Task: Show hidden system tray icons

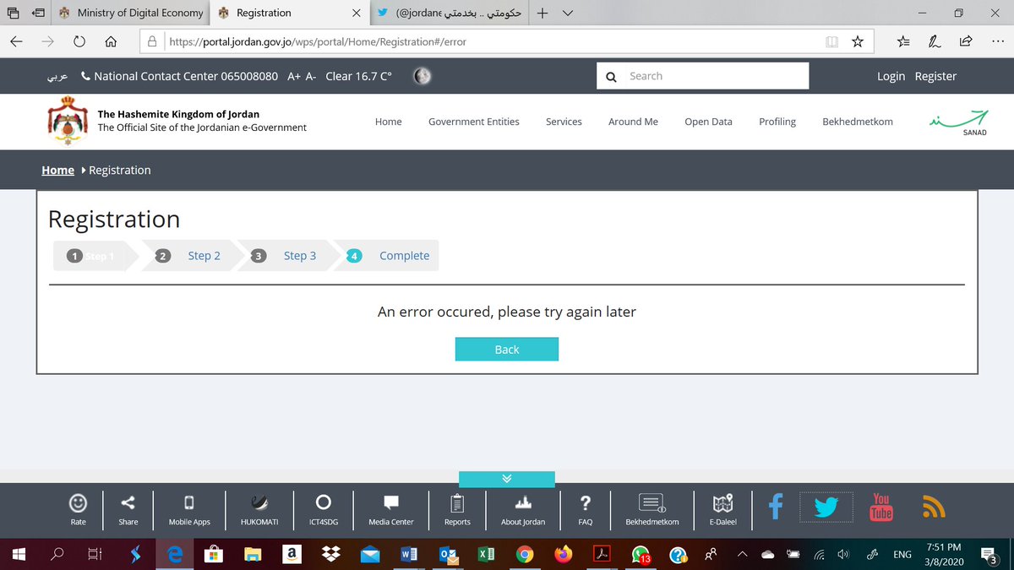Action: pyautogui.click(x=743, y=555)
